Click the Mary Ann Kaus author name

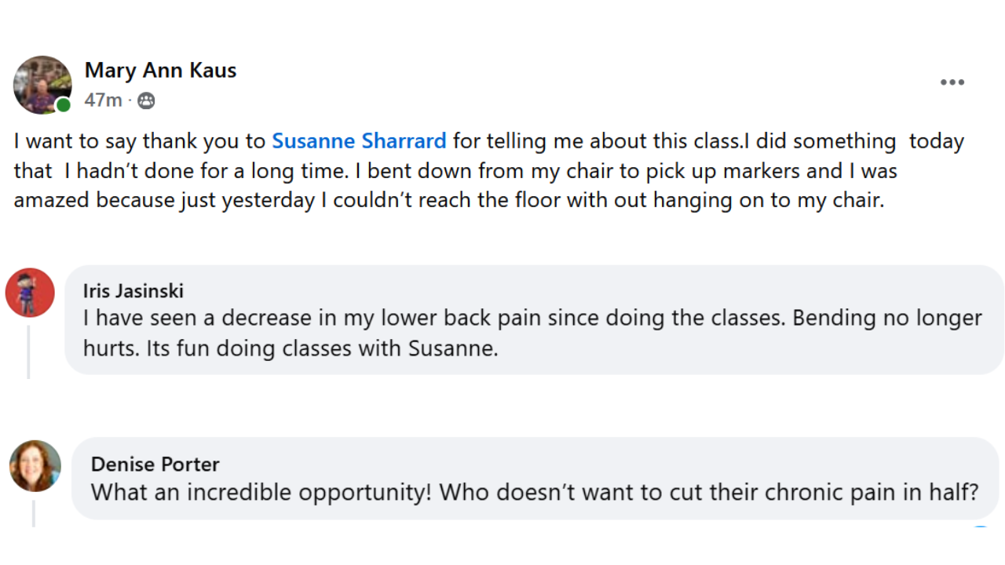[x=160, y=71]
